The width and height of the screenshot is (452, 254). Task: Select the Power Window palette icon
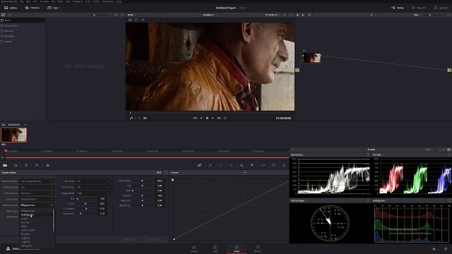click(x=220, y=165)
